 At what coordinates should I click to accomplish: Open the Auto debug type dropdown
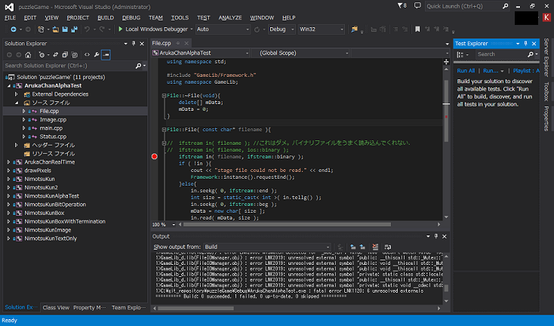(x=223, y=29)
